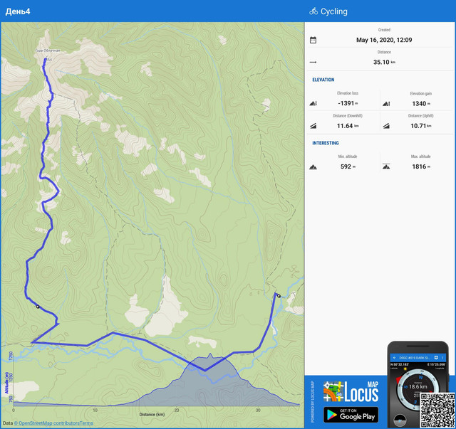The height and width of the screenshot is (429, 456).
Task: Click the cycling bicycle icon in header
Action: click(x=313, y=11)
